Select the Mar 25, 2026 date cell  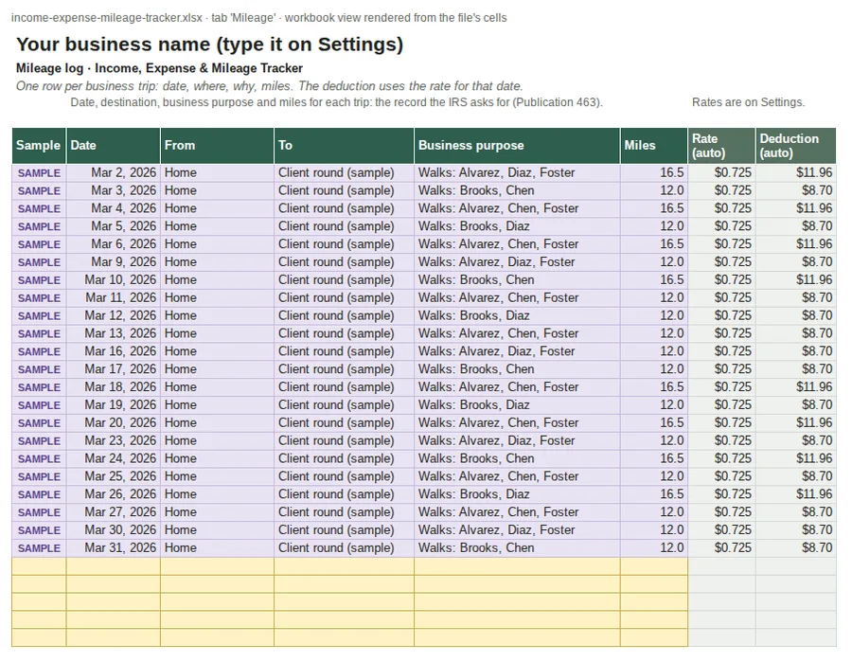click(x=113, y=476)
